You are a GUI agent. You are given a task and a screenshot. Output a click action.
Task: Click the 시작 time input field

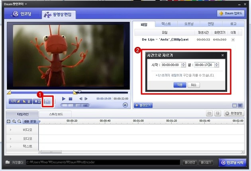tap(171, 65)
